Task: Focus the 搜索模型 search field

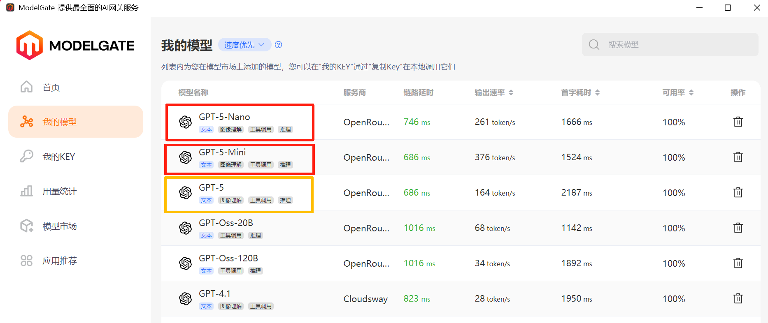Action: 670,44
